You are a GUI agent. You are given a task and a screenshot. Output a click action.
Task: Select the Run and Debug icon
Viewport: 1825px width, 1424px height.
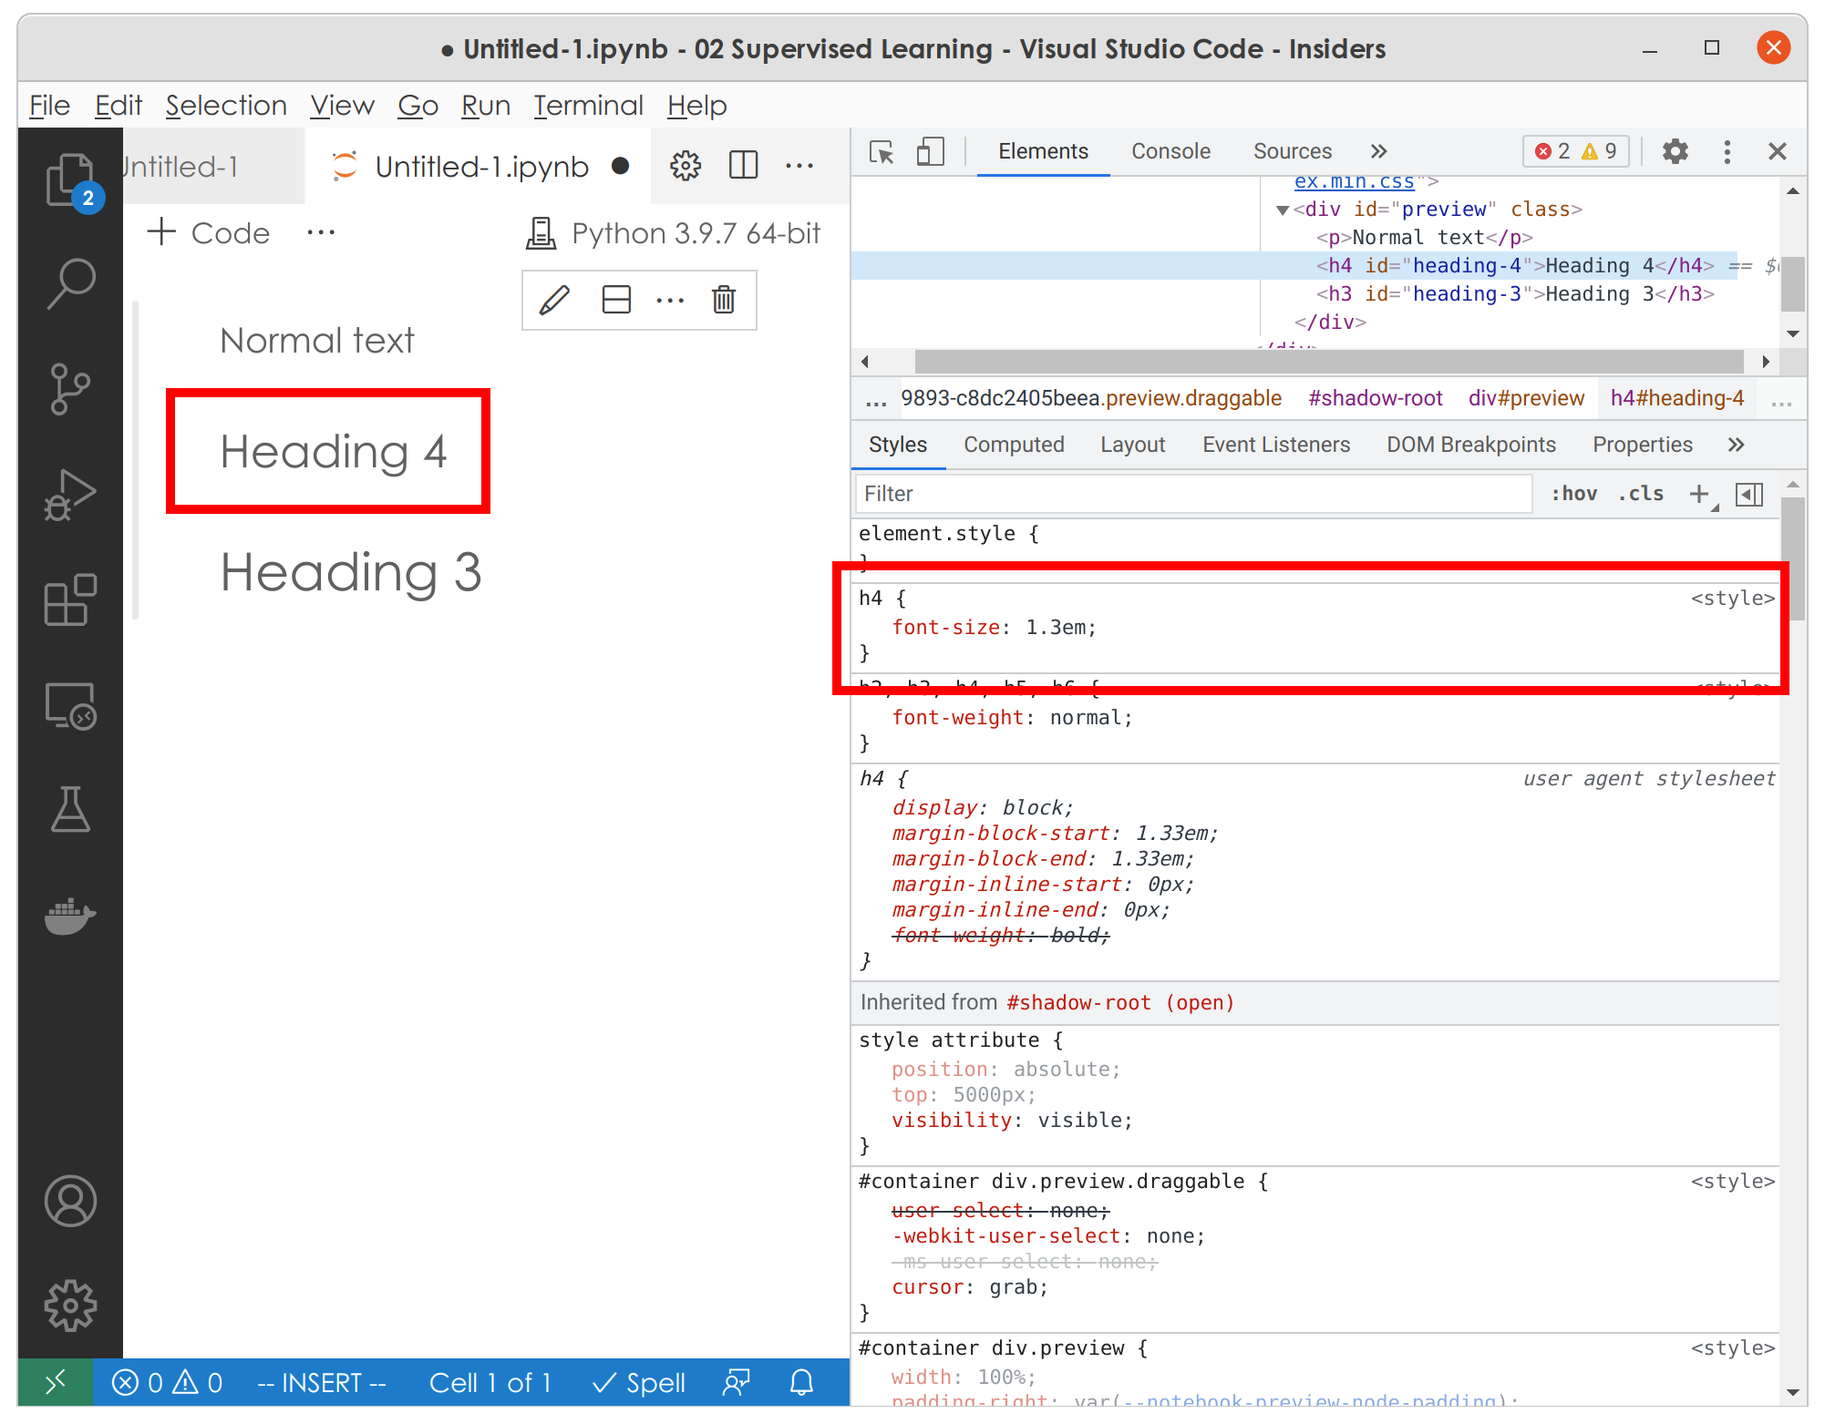(71, 495)
